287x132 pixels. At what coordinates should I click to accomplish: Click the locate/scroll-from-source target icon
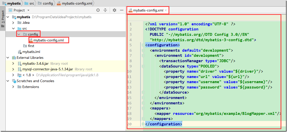[x=98, y=10]
